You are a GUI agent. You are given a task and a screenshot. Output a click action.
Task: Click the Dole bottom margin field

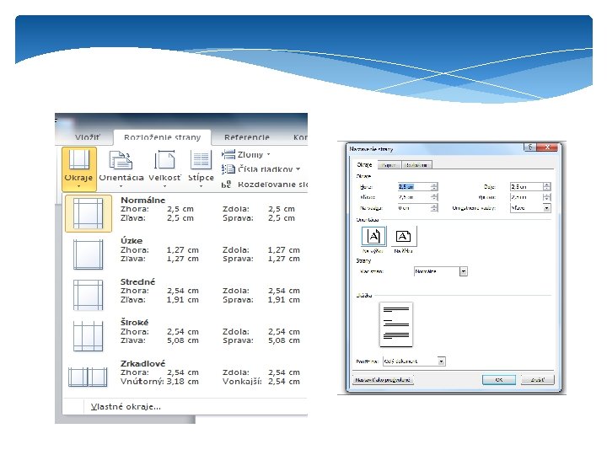point(526,186)
